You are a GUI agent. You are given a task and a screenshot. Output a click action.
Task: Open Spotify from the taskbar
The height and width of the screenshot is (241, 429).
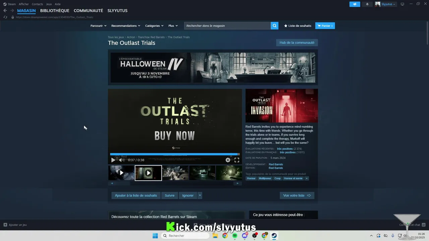235,236
